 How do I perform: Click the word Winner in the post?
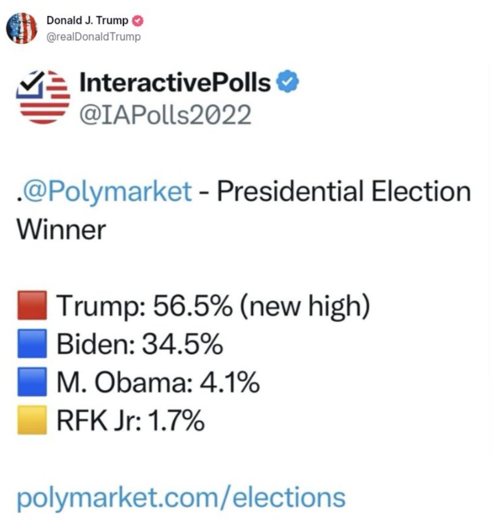point(61,230)
